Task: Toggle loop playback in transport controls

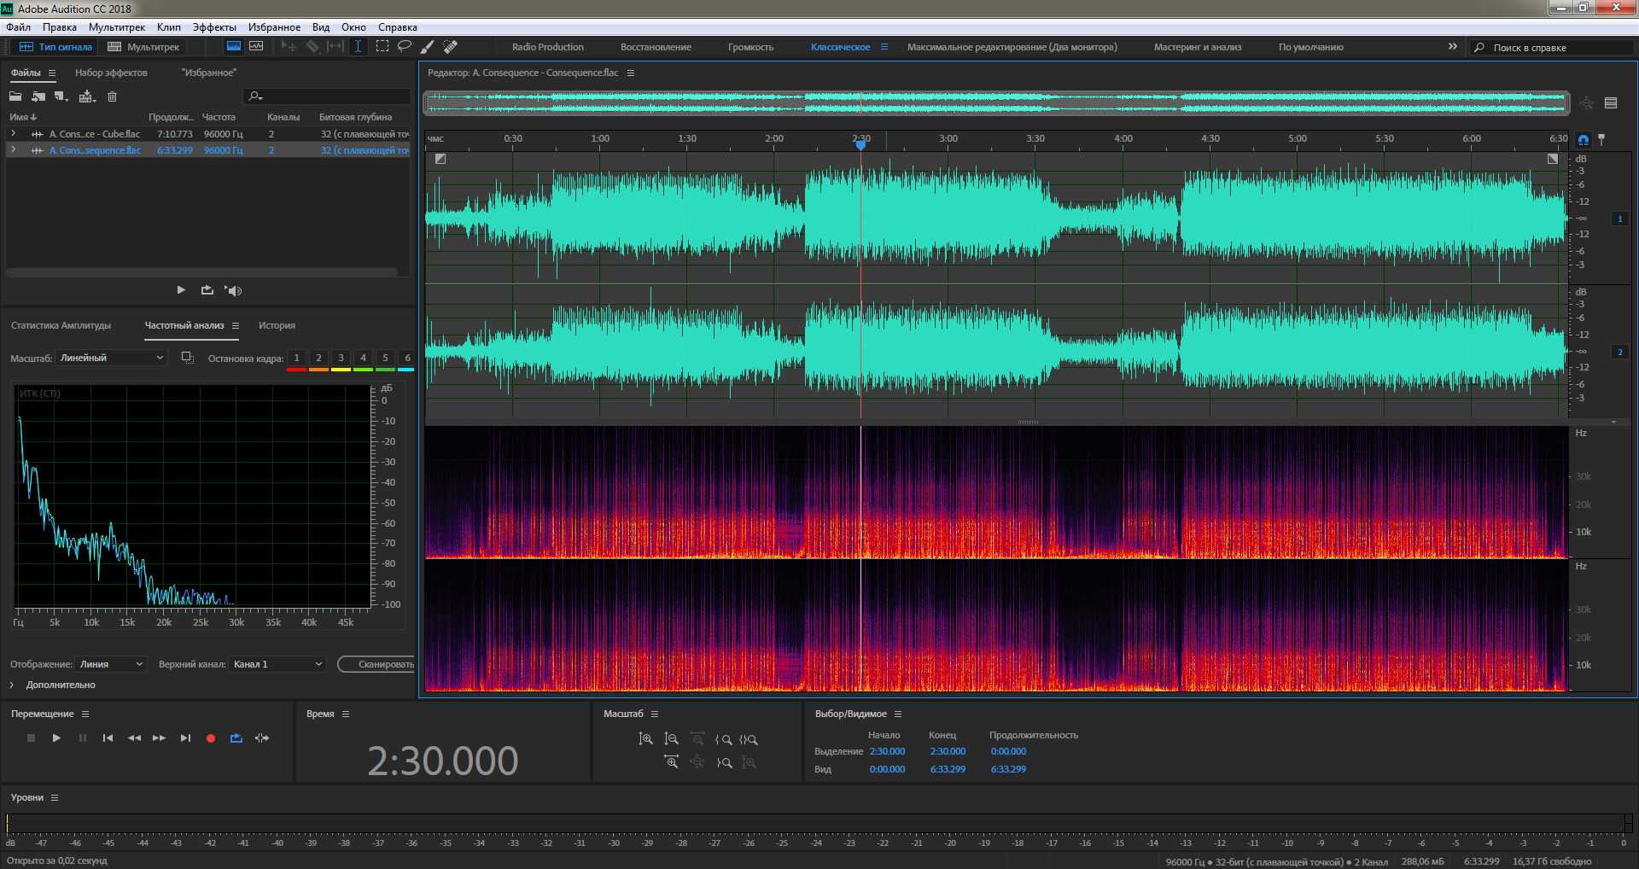Action: click(236, 738)
